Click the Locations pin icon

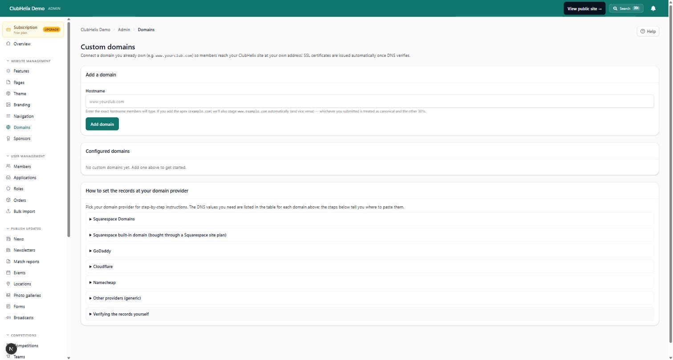[x=8, y=284]
